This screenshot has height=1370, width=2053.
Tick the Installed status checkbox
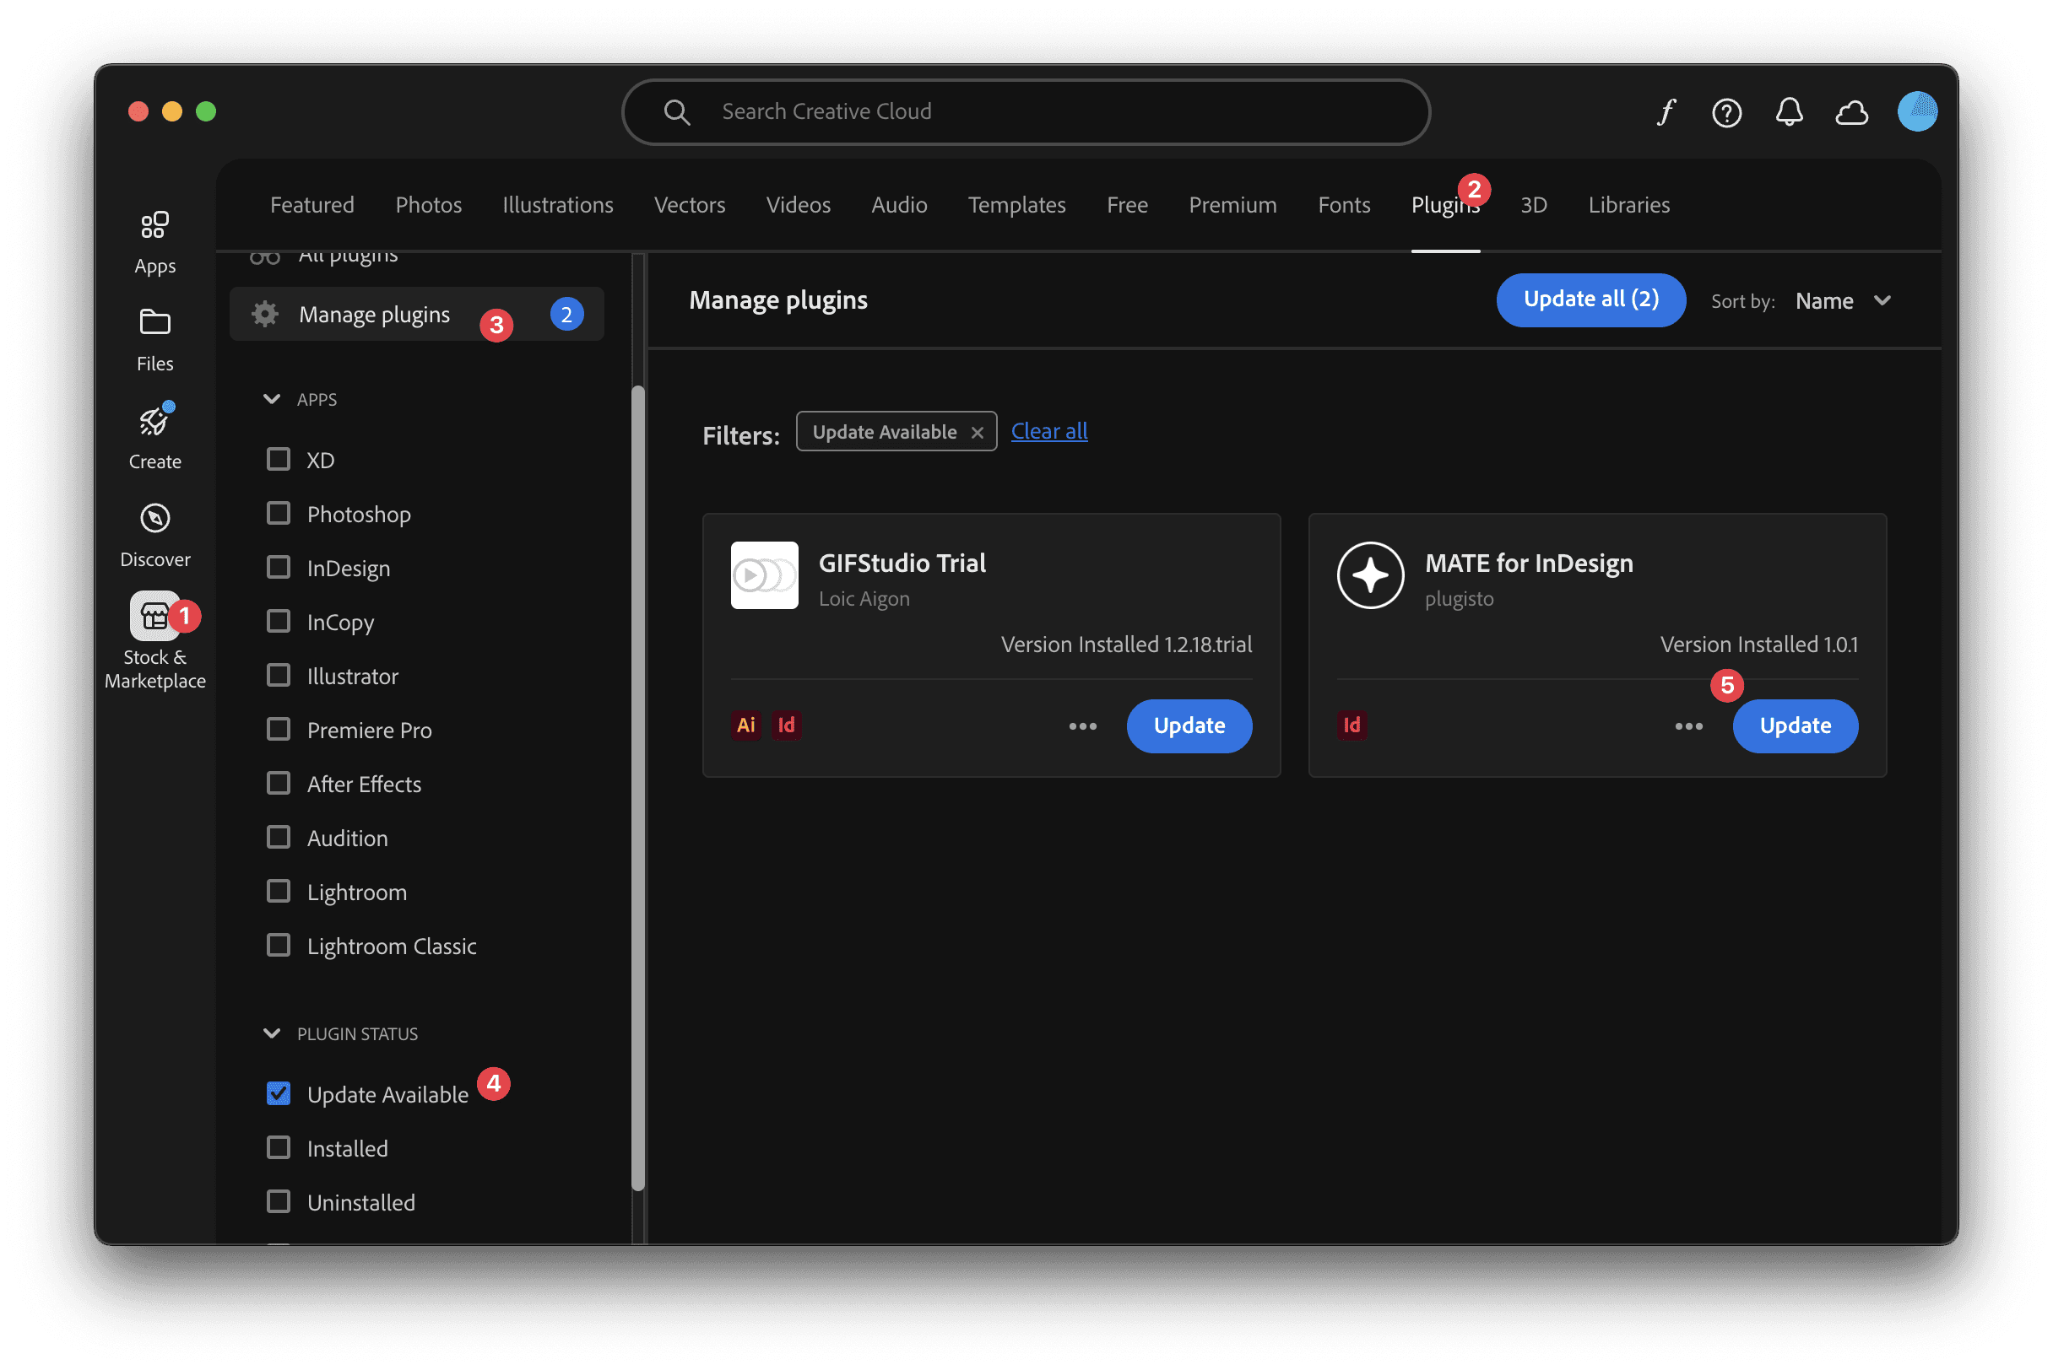[x=278, y=1147]
